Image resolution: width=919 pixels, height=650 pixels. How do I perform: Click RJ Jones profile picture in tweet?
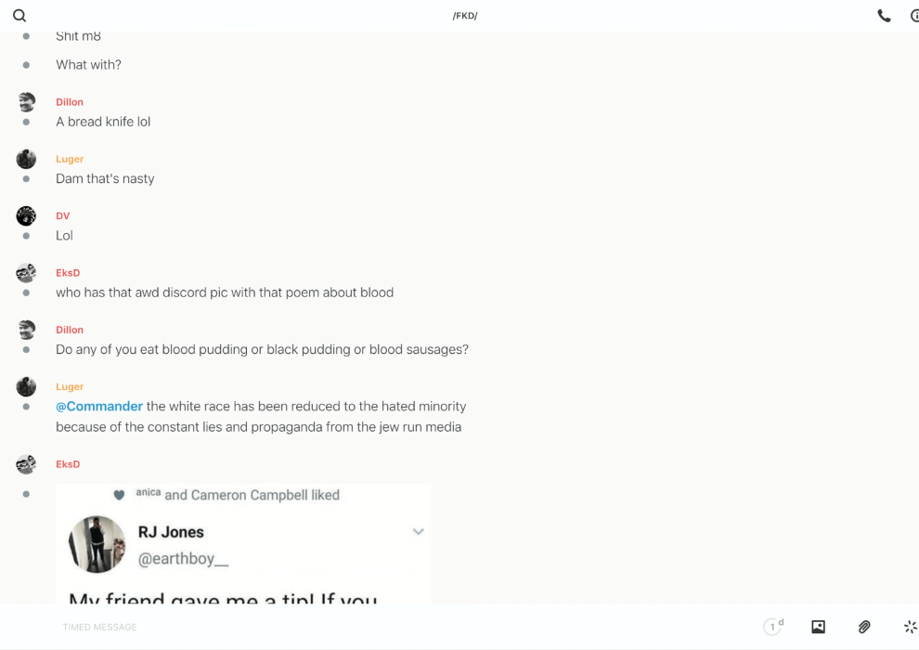click(x=97, y=544)
